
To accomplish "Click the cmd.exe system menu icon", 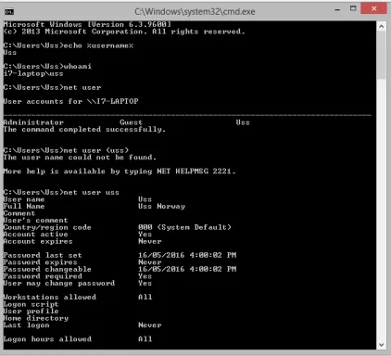I will coord(9,12).
